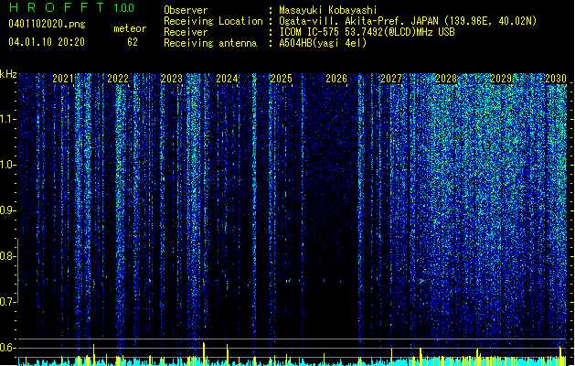575x366 pixels.
Task: Click the meteor count value 62
Action: click(x=133, y=42)
